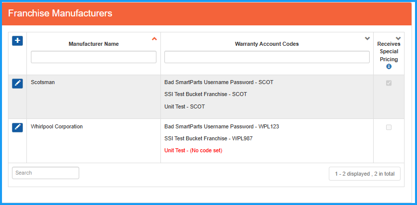
Task: Focus the Manufacturer Name filter field
Action: (x=94, y=57)
